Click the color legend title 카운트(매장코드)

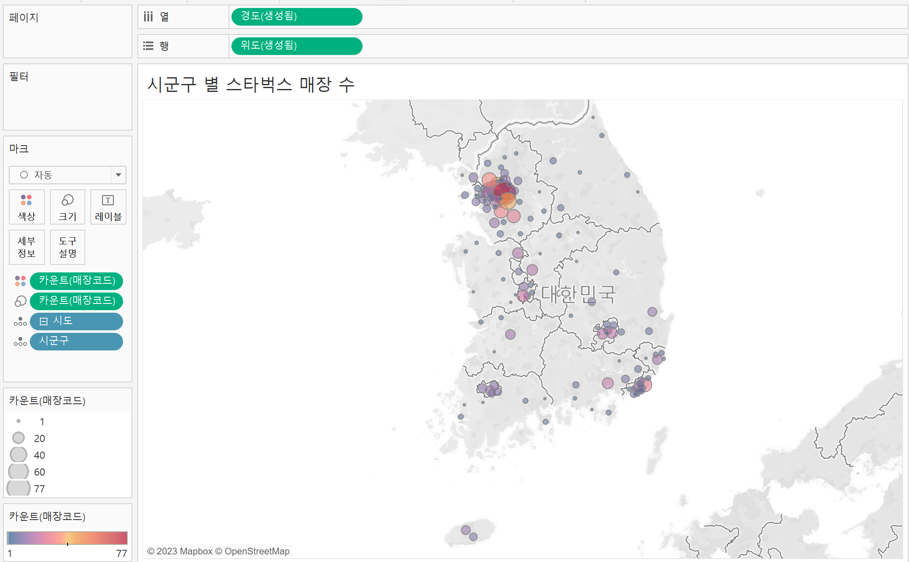tap(47, 516)
